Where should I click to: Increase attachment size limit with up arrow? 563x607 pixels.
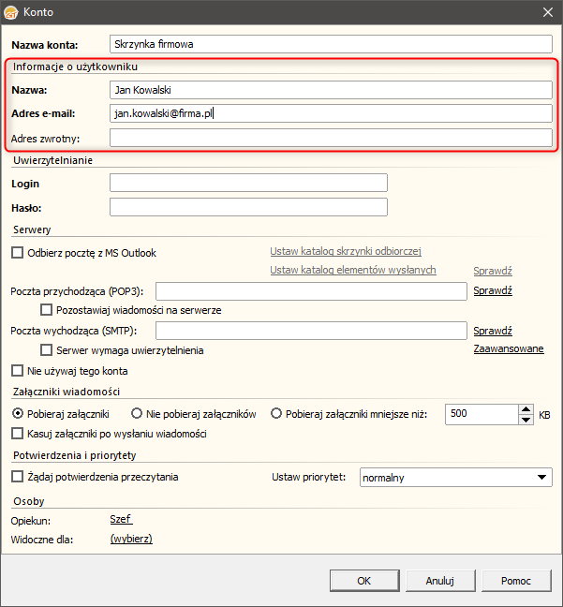coord(526,408)
